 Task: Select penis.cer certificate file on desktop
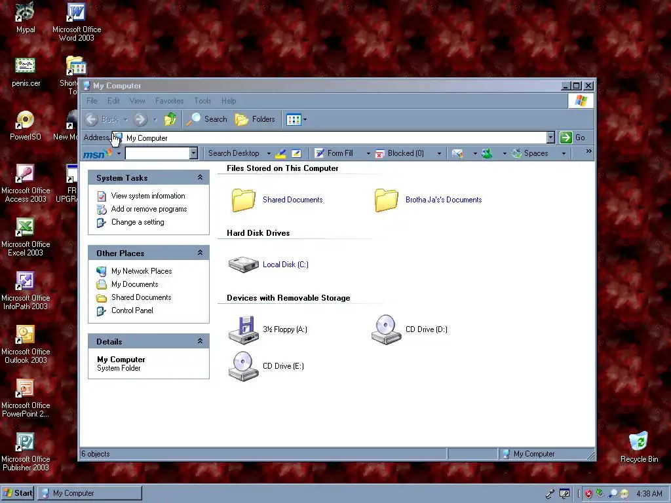coord(26,72)
